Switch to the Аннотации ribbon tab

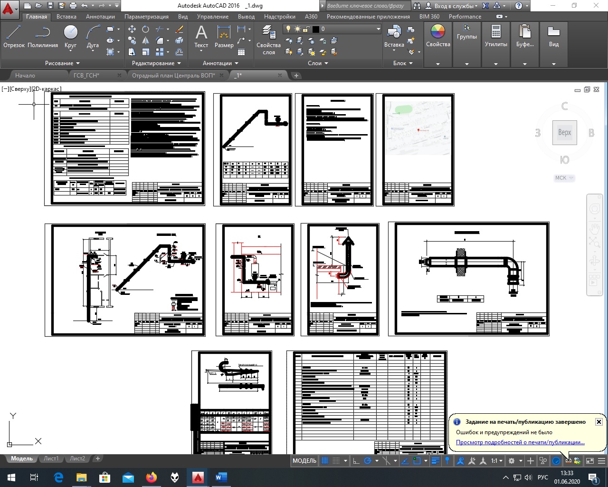pyautogui.click(x=100, y=16)
